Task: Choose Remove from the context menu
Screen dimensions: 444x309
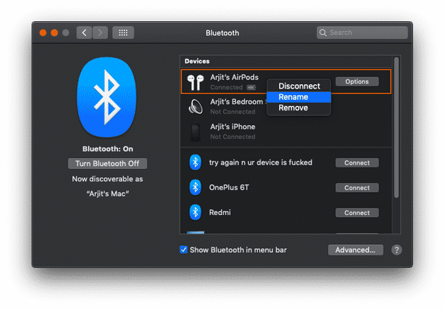Action: coord(299,108)
